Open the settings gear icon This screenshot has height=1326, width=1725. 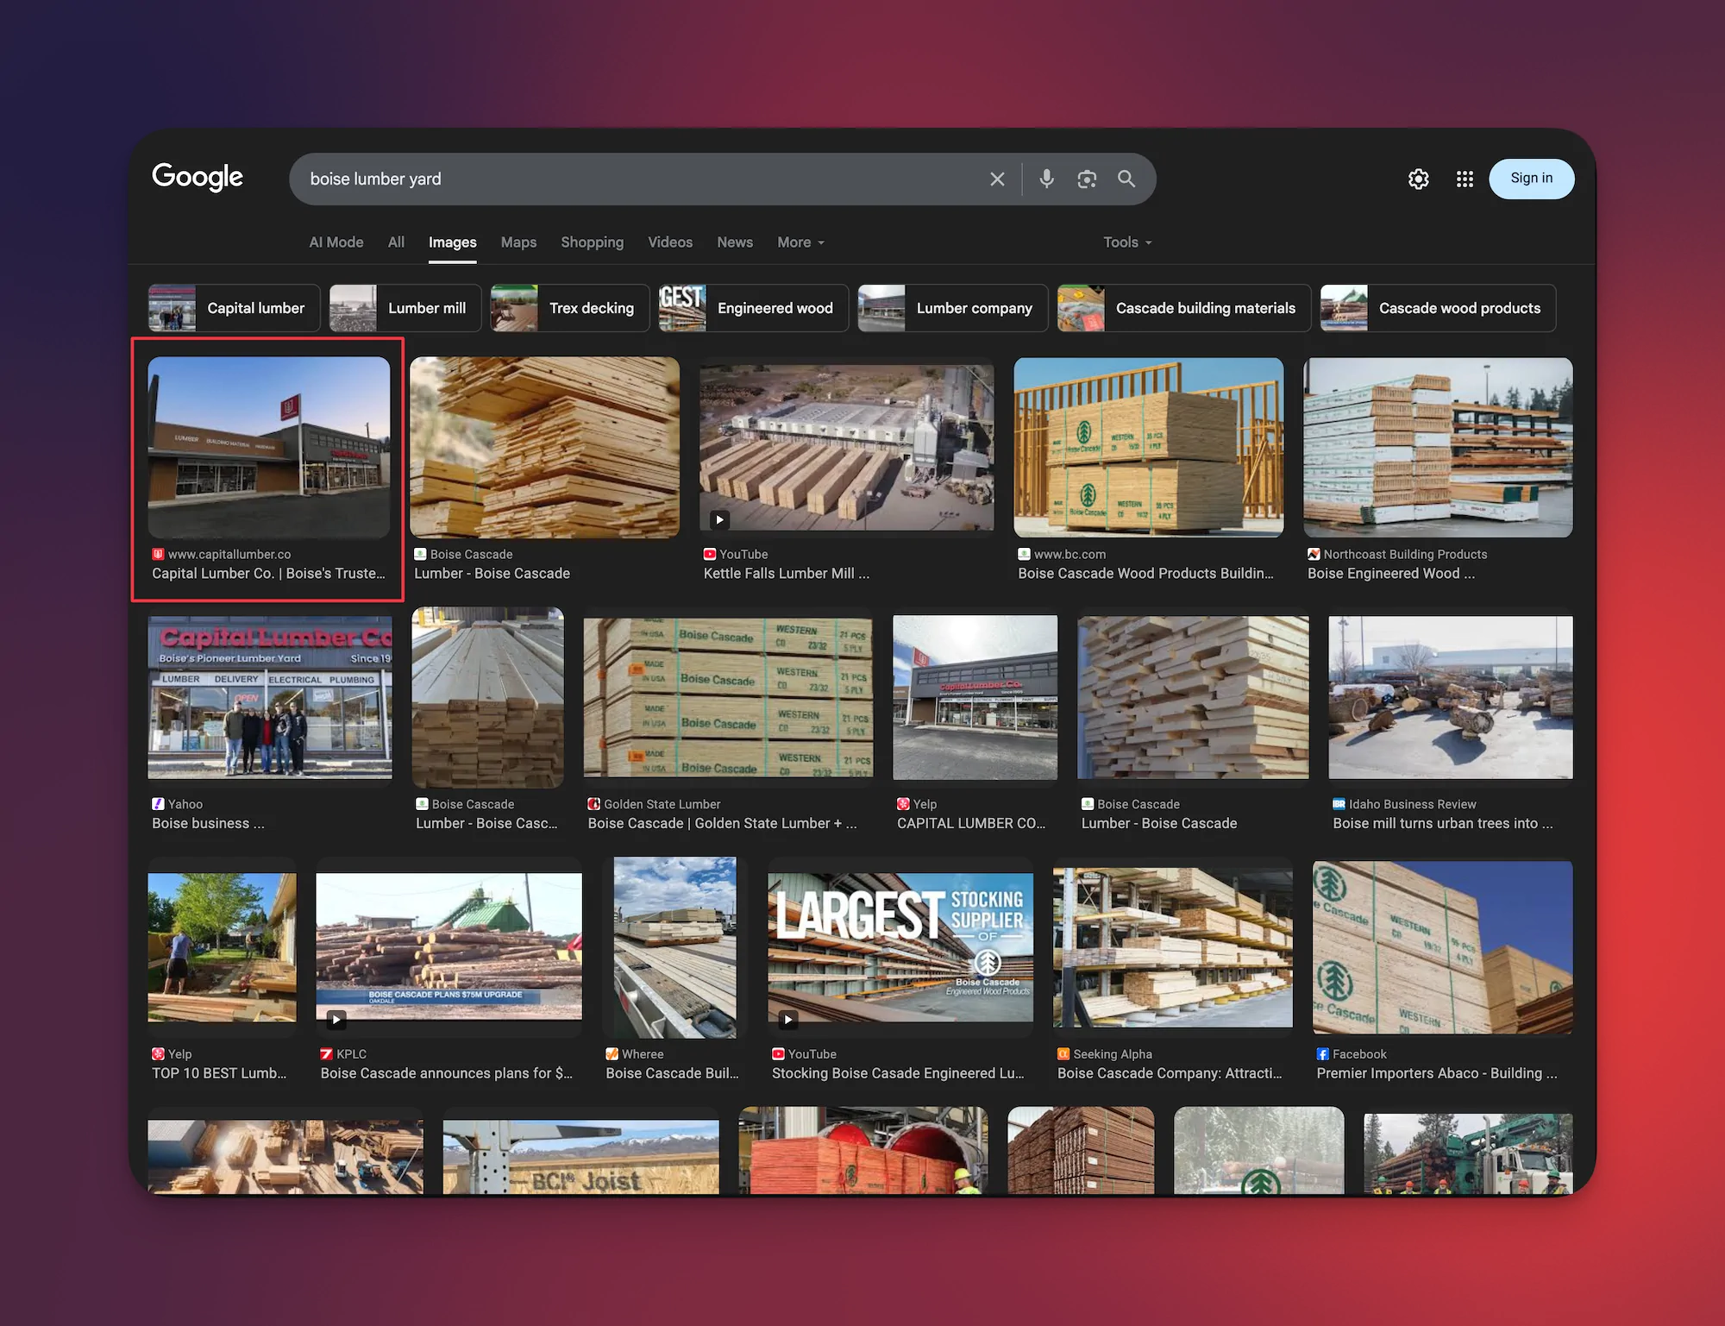coord(1418,179)
